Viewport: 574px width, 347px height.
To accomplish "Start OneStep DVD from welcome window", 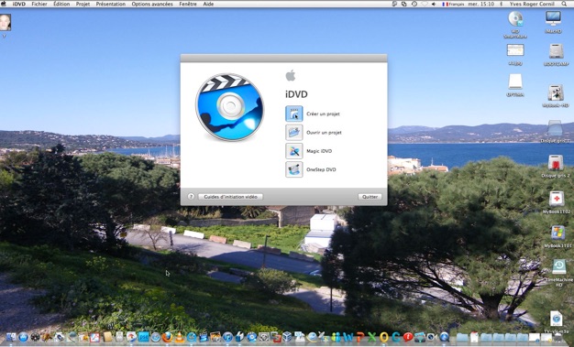I will [294, 169].
